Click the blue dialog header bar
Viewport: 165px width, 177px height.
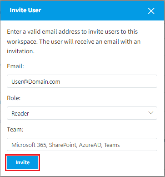[82, 10]
